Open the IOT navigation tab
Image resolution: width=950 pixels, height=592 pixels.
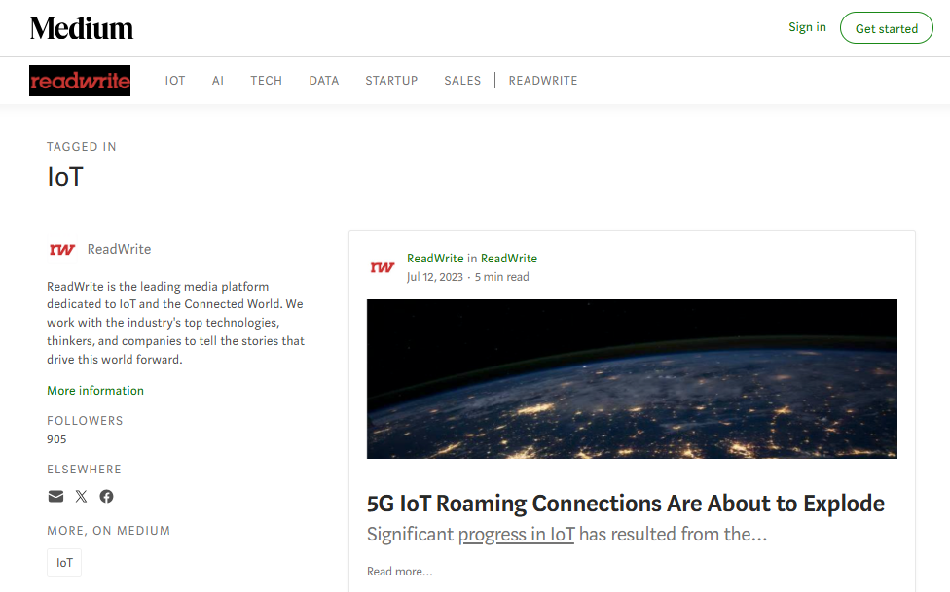[x=175, y=81]
